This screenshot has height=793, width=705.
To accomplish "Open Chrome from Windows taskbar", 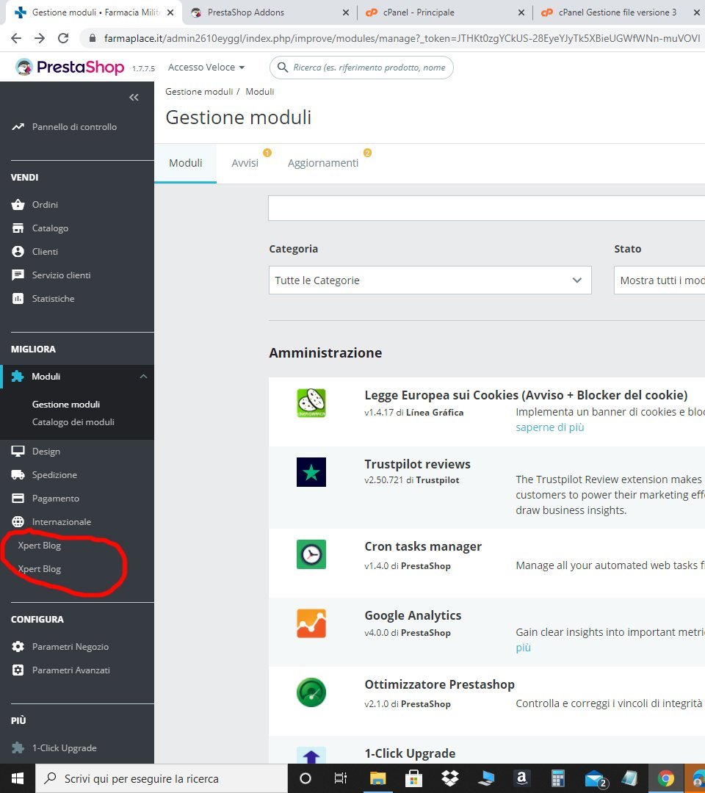I will pyautogui.click(x=665, y=778).
